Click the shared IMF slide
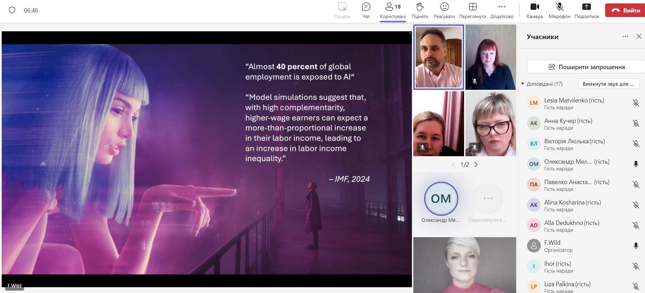 pos(207,159)
